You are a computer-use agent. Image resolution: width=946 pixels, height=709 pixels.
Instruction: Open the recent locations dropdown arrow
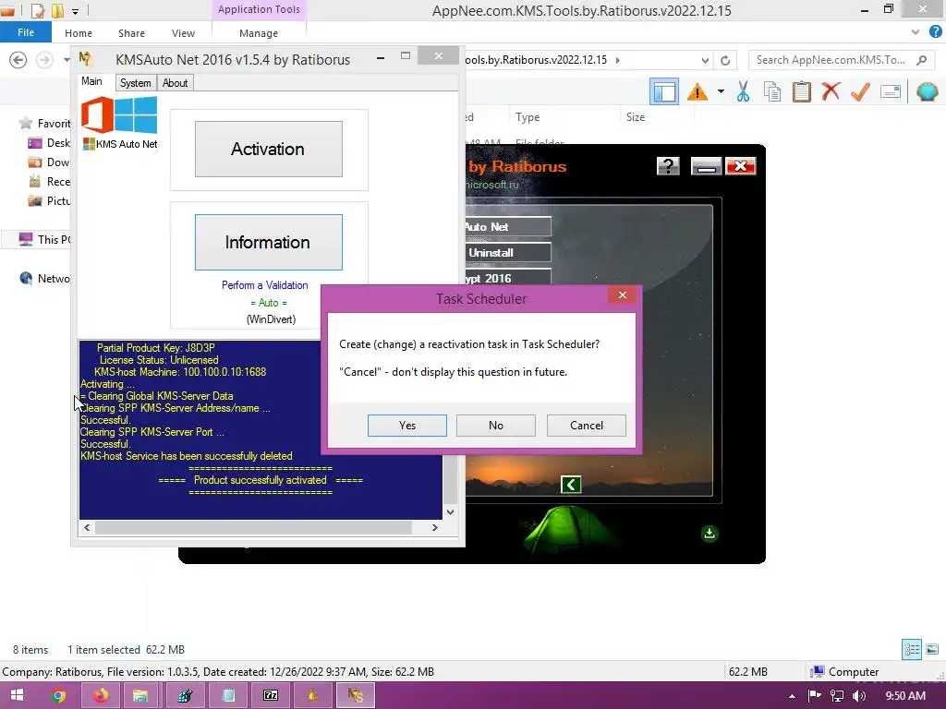pos(67,60)
